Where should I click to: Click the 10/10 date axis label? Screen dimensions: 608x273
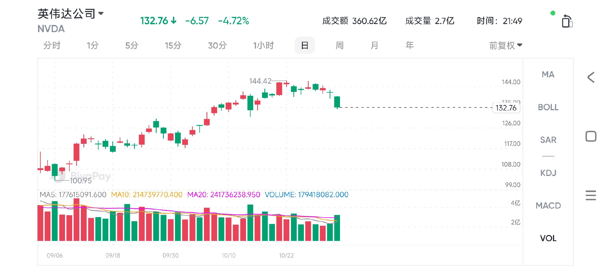point(229,256)
